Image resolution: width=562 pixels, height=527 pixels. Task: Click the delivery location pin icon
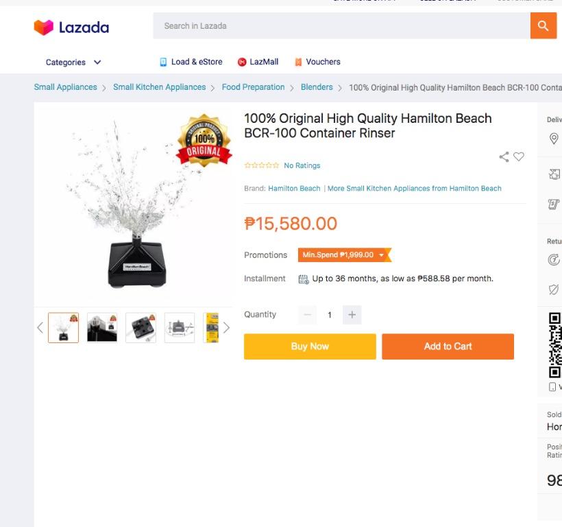[x=554, y=139]
